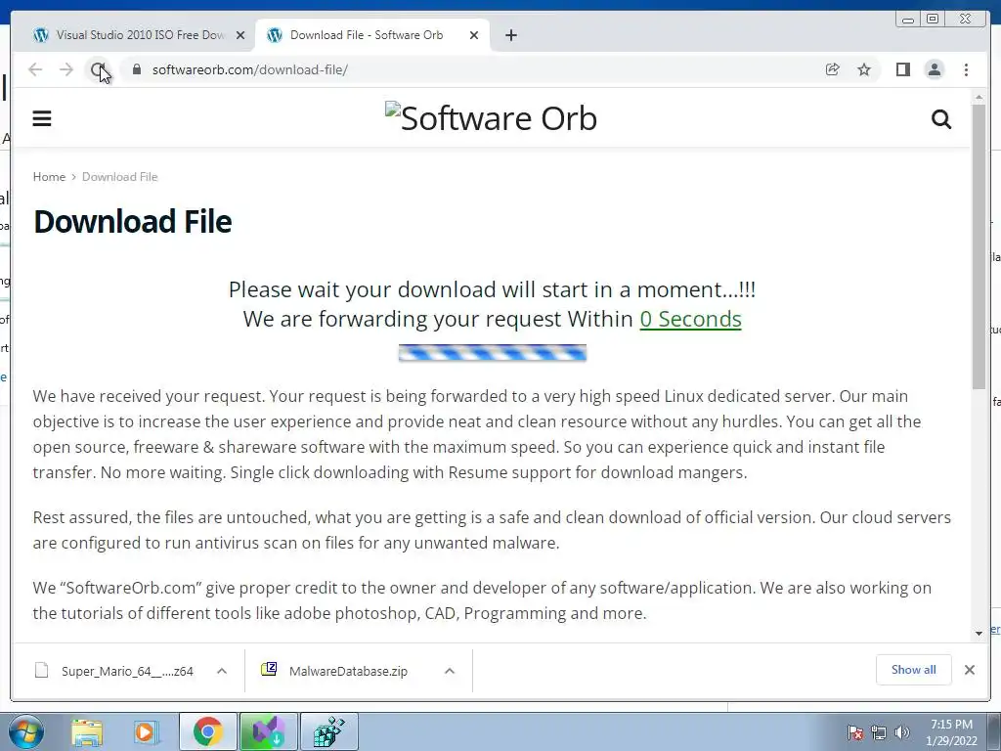
Task: Click Show all downloads button
Action: [914, 669]
